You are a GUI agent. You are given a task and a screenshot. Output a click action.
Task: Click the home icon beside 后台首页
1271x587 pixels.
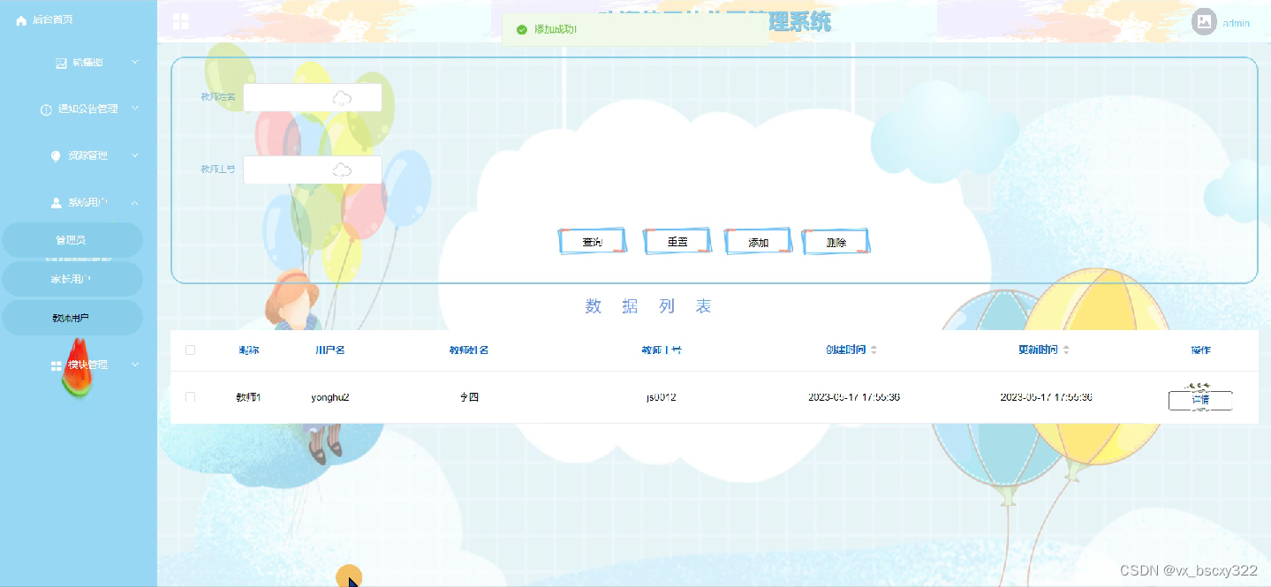(x=21, y=20)
